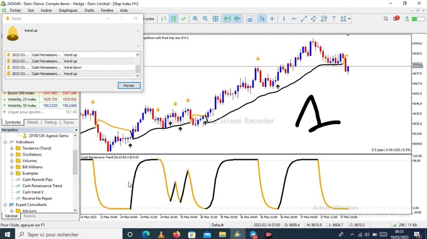Open Microsoft Edge from the taskbar

point(146,234)
